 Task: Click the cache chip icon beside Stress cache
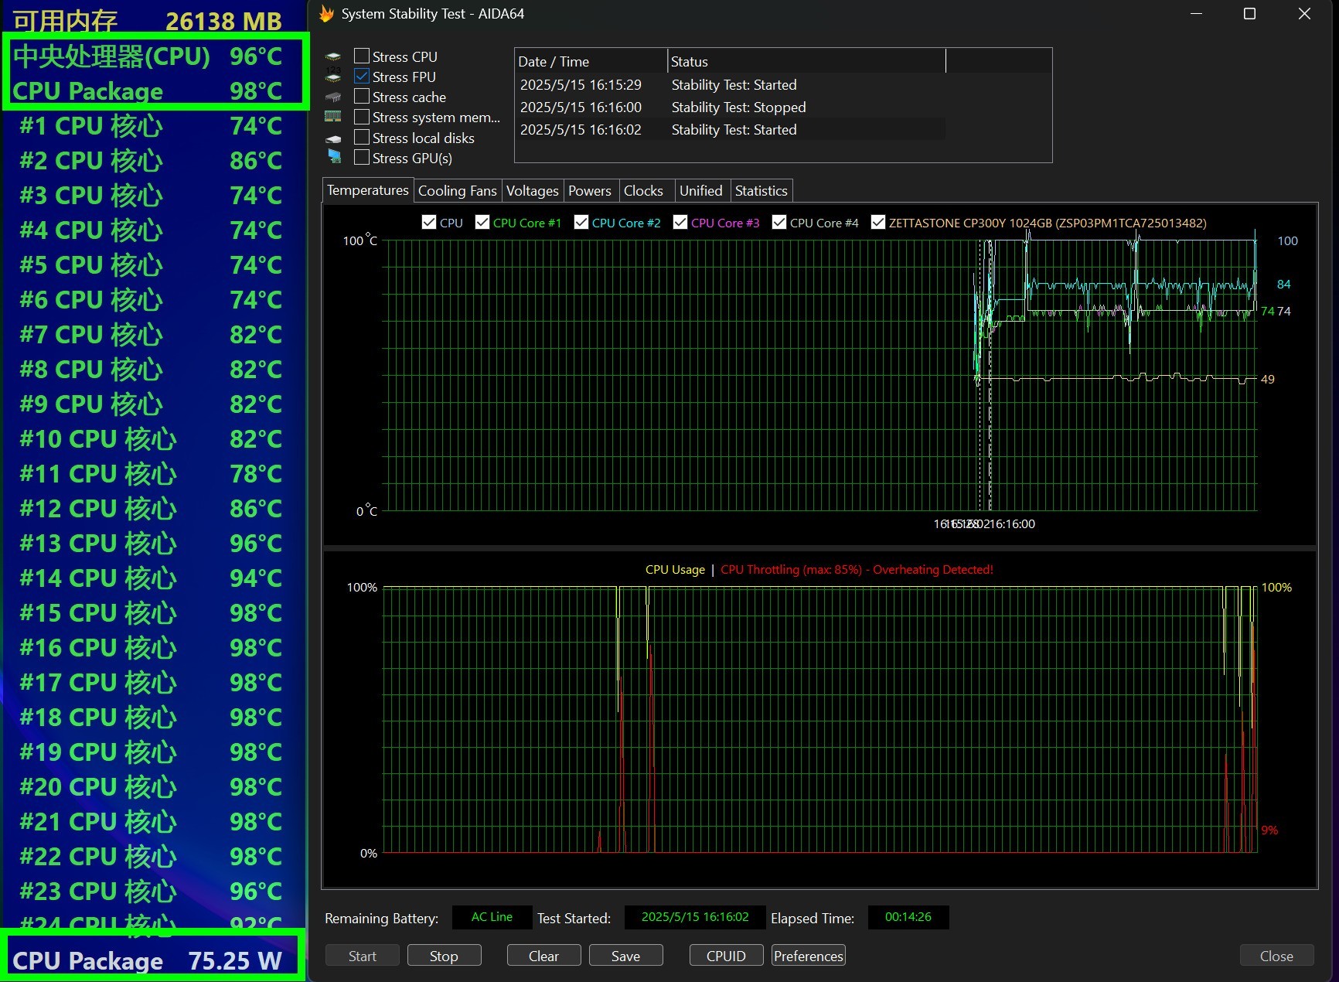[x=333, y=97]
